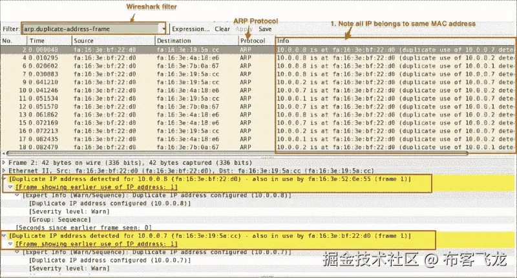Select the 'Frame 2: 42 bytes on wire' line
517x278 pixels.
point(131,162)
